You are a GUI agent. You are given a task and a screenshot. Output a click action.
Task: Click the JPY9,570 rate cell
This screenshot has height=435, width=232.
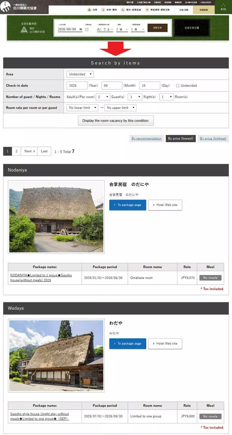[x=187, y=278]
